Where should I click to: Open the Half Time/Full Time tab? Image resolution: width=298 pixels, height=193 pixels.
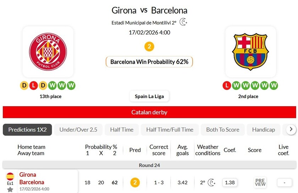pyautogui.click(x=170, y=130)
